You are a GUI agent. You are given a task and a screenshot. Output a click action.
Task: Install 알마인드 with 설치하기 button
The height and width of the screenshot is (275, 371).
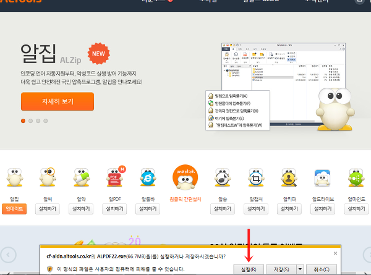pyautogui.click(x=356, y=209)
